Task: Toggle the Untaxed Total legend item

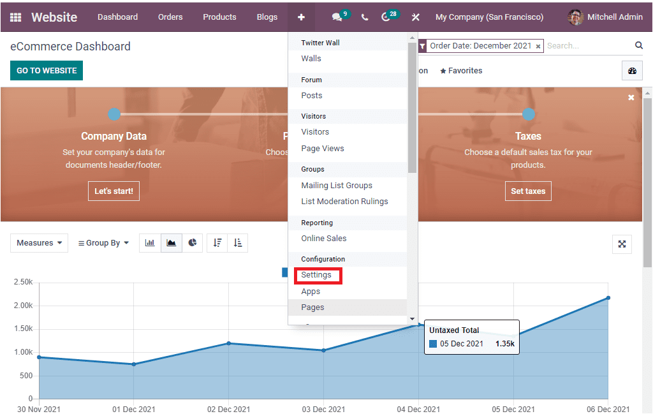Action: point(284,272)
